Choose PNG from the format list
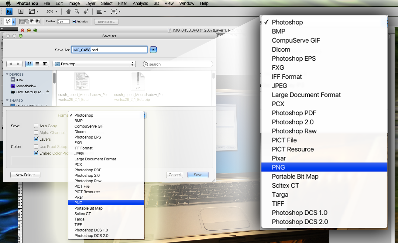Viewport: 398px width, 243px height. pos(78,203)
